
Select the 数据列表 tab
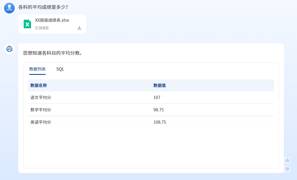[x=37, y=69]
